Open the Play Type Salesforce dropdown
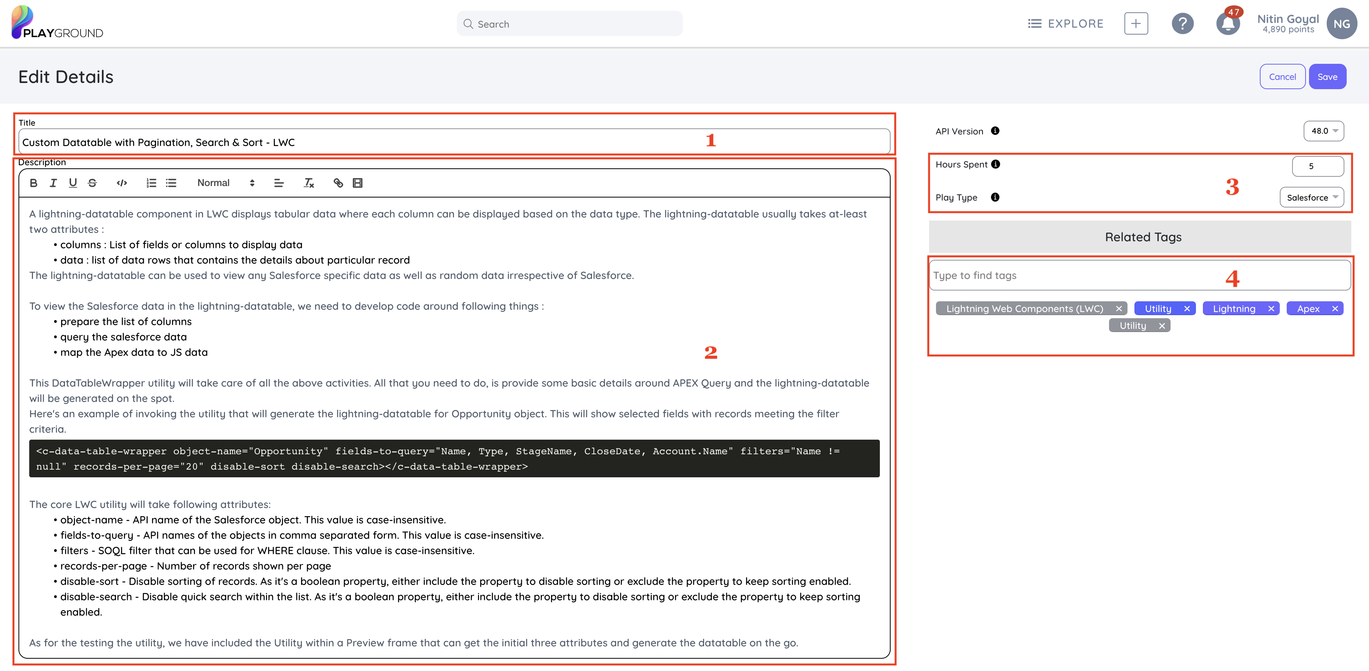1369x671 pixels. click(x=1312, y=198)
